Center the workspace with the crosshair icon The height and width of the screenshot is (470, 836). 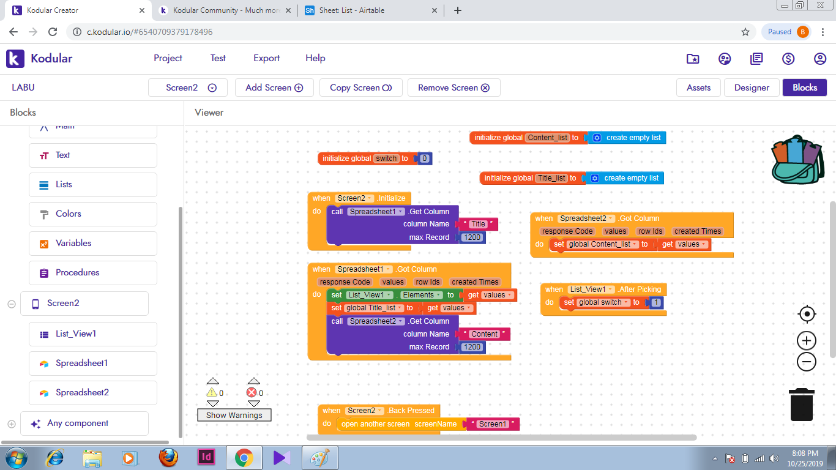(x=807, y=315)
